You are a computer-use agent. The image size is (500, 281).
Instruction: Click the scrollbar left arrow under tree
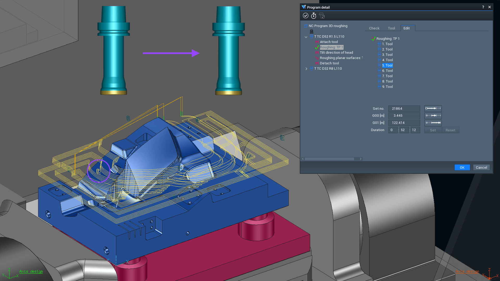click(303, 159)
